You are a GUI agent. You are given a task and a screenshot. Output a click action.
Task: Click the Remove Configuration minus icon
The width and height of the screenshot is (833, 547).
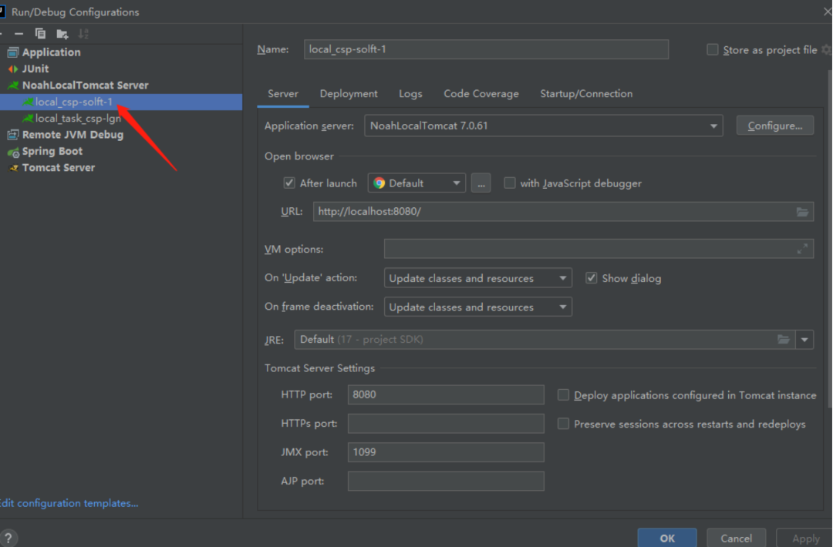pyautogui.click(x=19, y=34)
